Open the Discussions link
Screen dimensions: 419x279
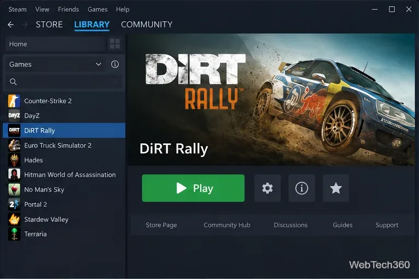point(290,225)
